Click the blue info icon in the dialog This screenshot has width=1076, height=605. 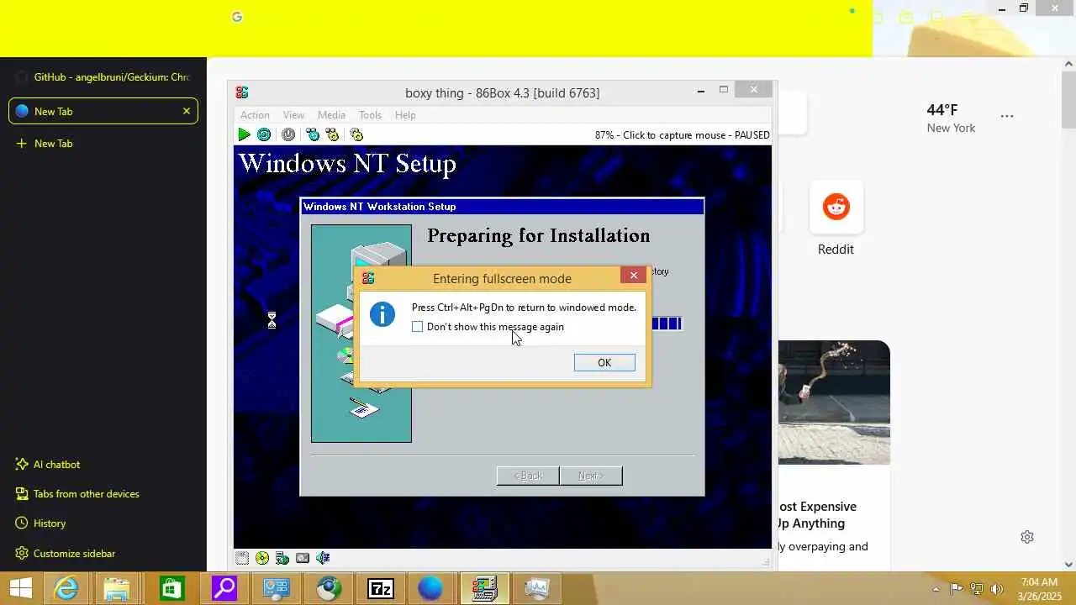[382, 315]
